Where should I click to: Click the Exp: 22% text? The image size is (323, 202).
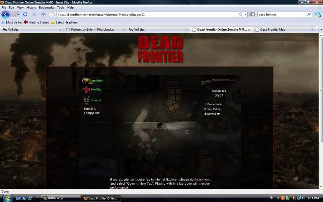tap(90, 109)
